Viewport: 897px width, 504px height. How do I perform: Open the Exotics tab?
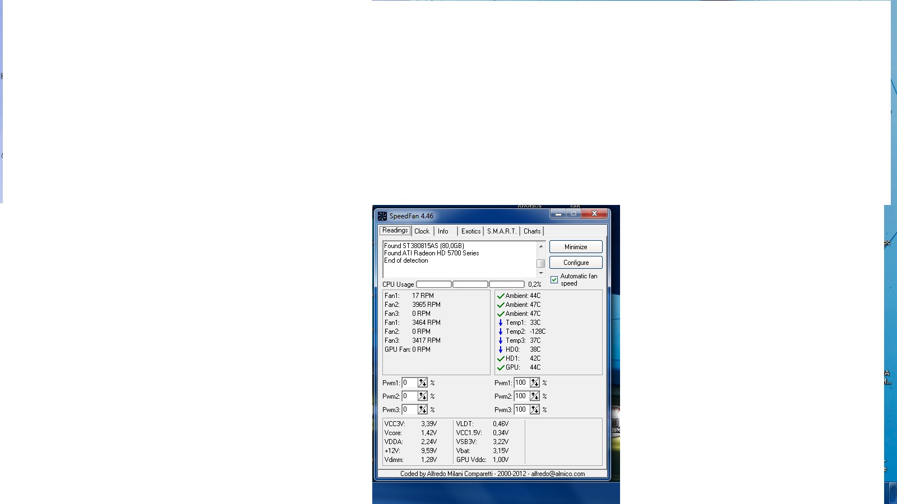(471, 231)
